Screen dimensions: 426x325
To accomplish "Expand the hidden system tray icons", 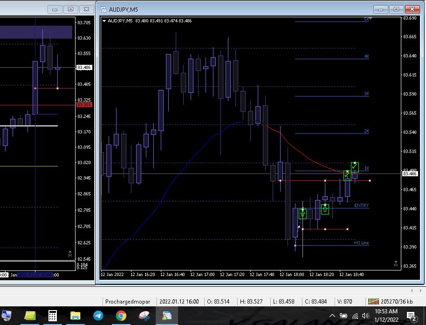I will [332, 316].
